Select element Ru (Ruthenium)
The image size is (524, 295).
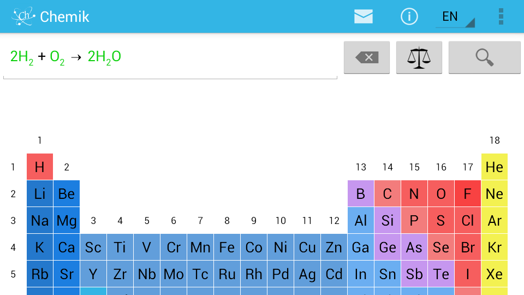(x=227, y=274)
